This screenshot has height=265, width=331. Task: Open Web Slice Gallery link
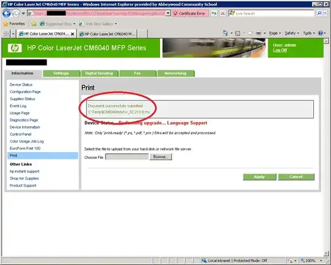tap(97, 24)
